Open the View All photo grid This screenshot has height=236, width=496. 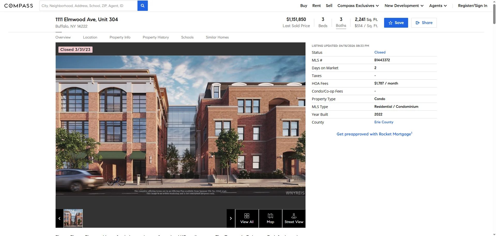(247, 218)
